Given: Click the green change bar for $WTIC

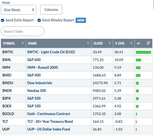Looking at the screenshot, I should (x=143, y=52).
